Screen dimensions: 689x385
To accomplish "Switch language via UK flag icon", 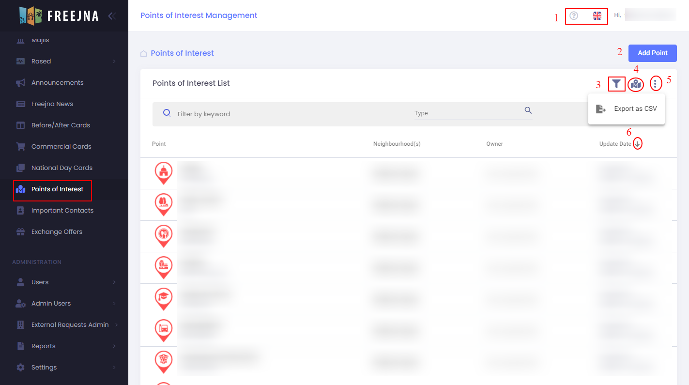I will [x=597, y=16].
